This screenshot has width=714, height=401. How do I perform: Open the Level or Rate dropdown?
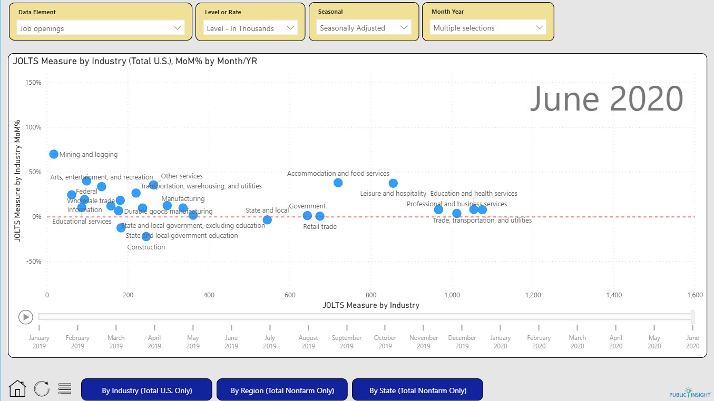pos(291,28)
